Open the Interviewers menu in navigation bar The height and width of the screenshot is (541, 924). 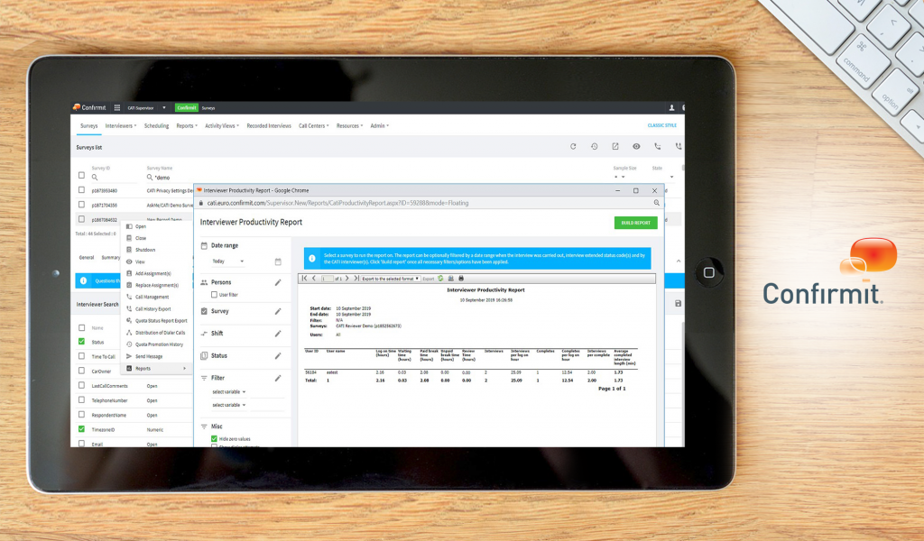pos(120,126)
